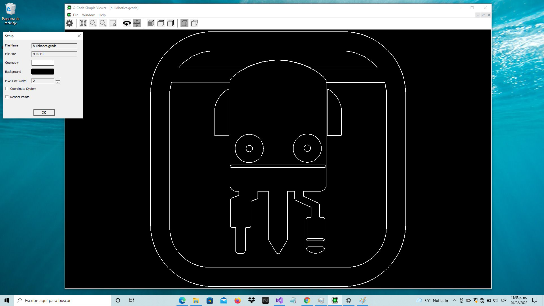Click the Background color swatch
Image resolution: width=544 pixels, height=306 pixels.
42,71
